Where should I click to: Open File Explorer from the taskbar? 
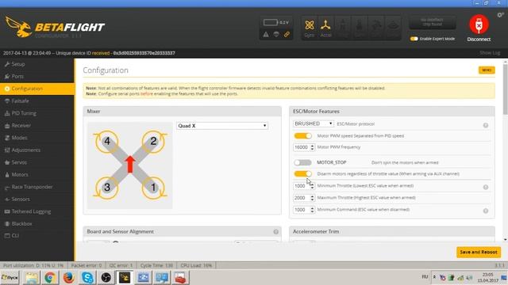pos(32,278)
